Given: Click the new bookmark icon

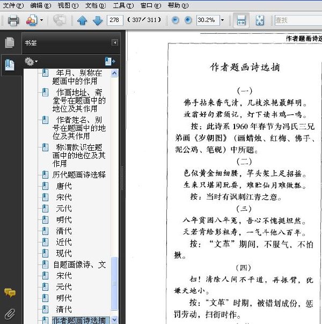Looking at the screenshot, I should pyautogui.click(x=110, y=61).
